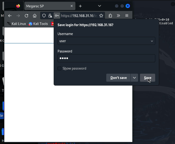Open the Kali Linux bookmark
Image resolution: width=175 pixels, height=144 pixels.
16,24
